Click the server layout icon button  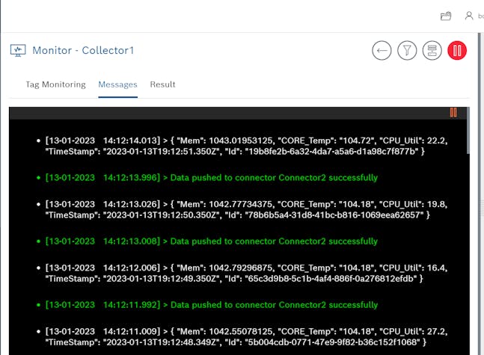(x=432, y=51)
